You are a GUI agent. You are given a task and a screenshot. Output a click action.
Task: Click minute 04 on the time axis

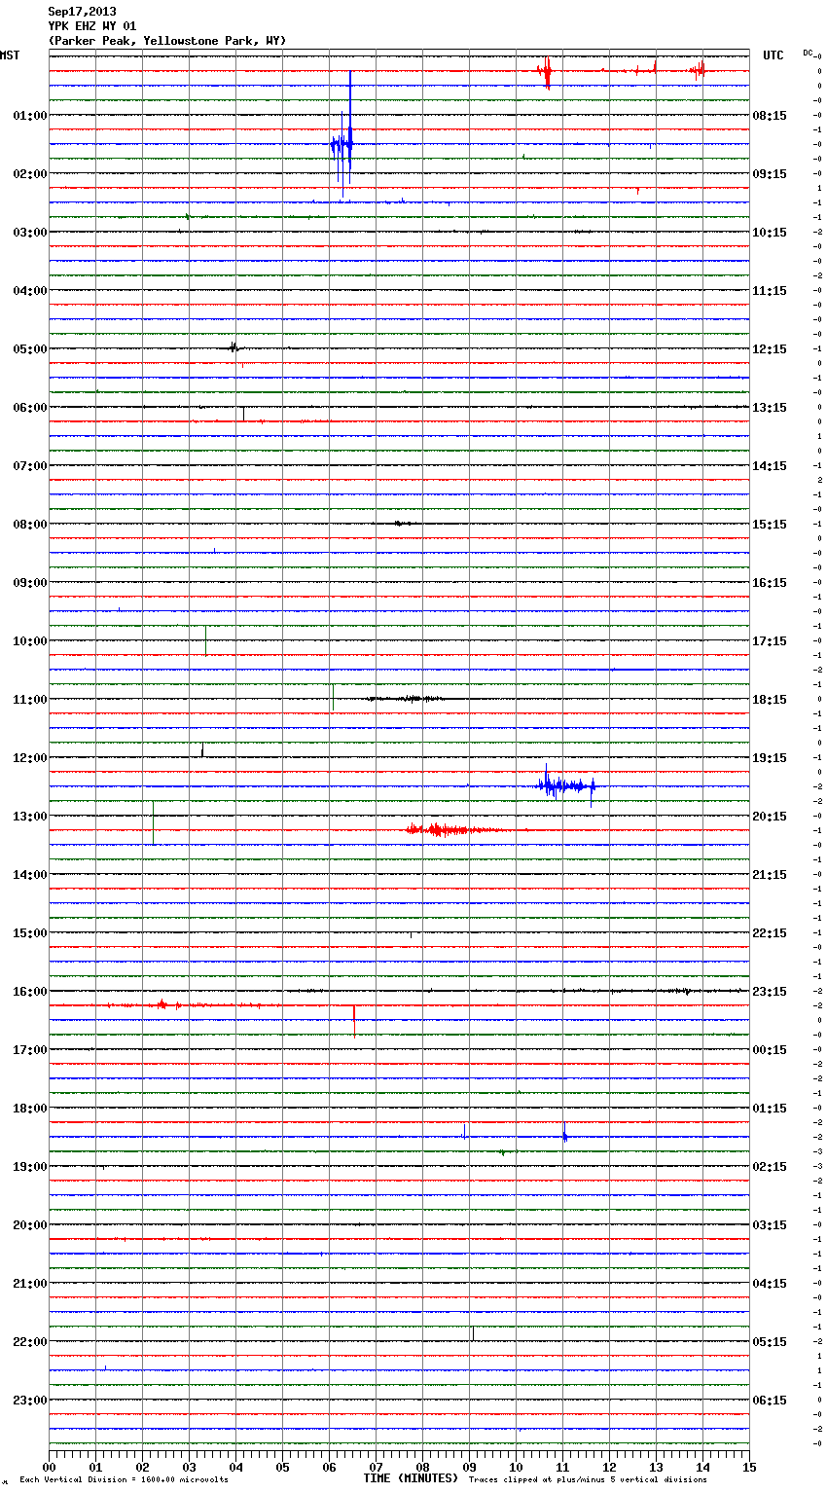(x=235, y=1467)
